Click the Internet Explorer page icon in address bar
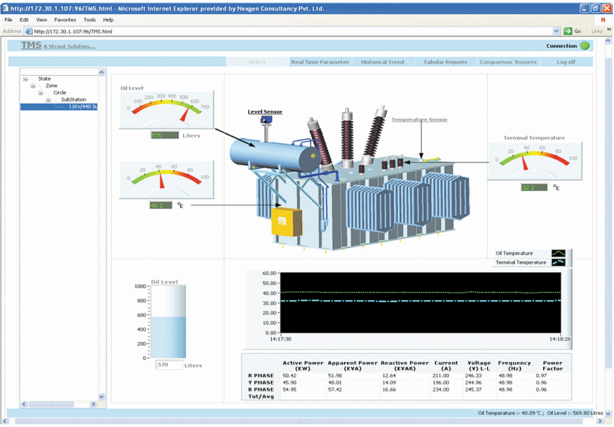 [x=29, y=31]
